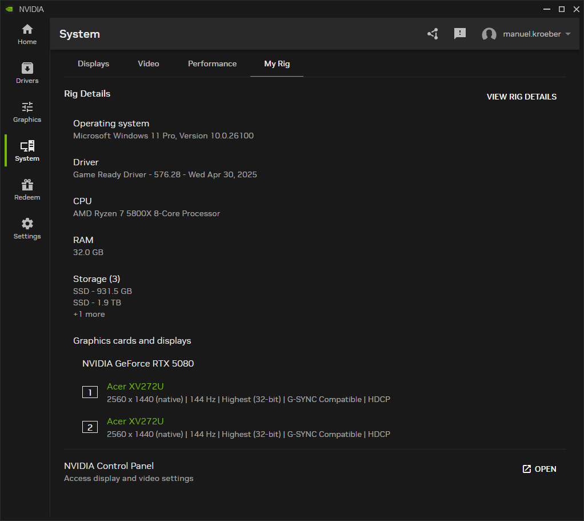
Task: Click the 'NVIDIA Control Panel' title text
Action: point(109,466)
